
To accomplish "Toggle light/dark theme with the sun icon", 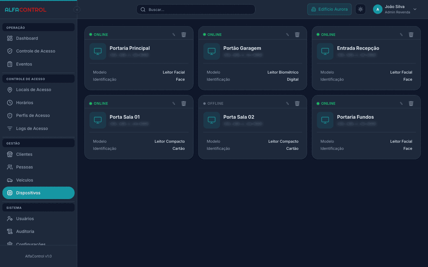I will 360,9.
